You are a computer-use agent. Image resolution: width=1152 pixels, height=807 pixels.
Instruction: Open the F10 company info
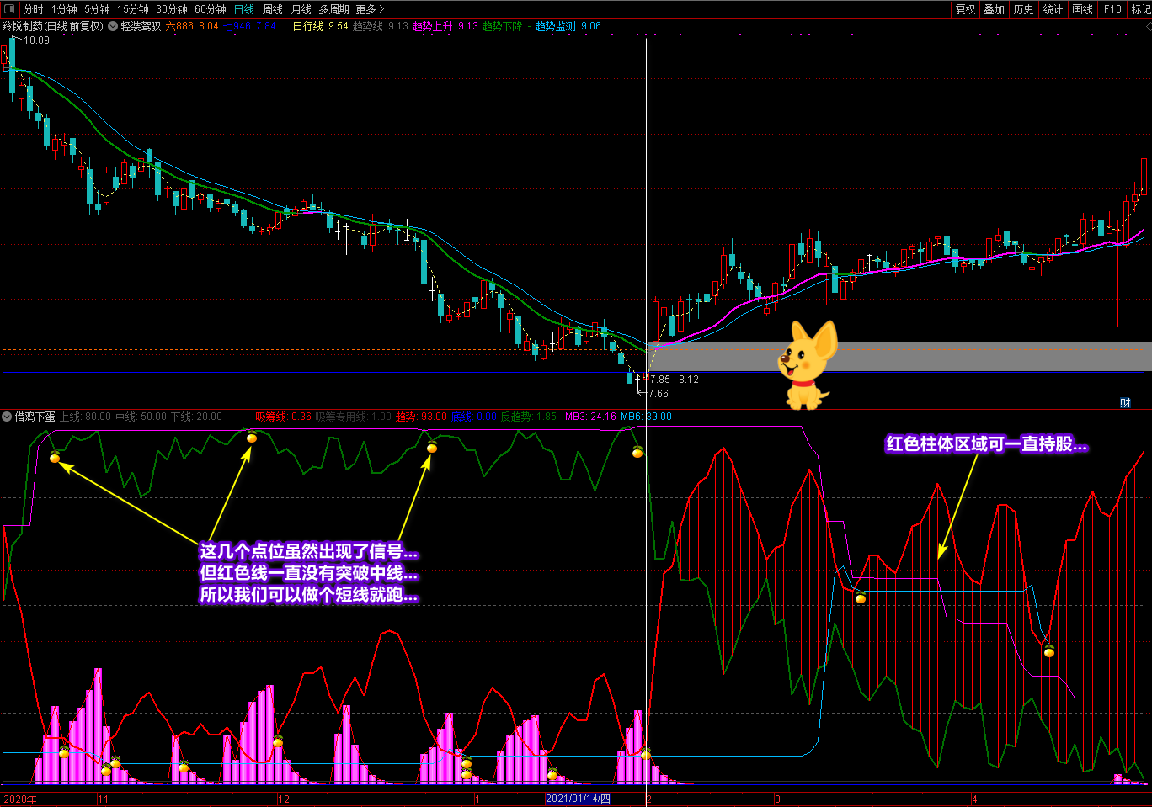1112,9
